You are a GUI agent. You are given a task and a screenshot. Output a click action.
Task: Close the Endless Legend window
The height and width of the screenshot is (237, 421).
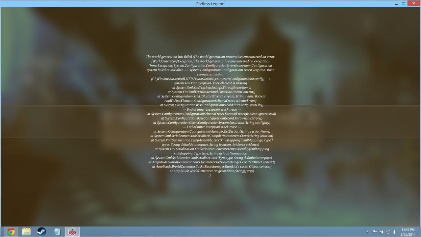[414, 3]
